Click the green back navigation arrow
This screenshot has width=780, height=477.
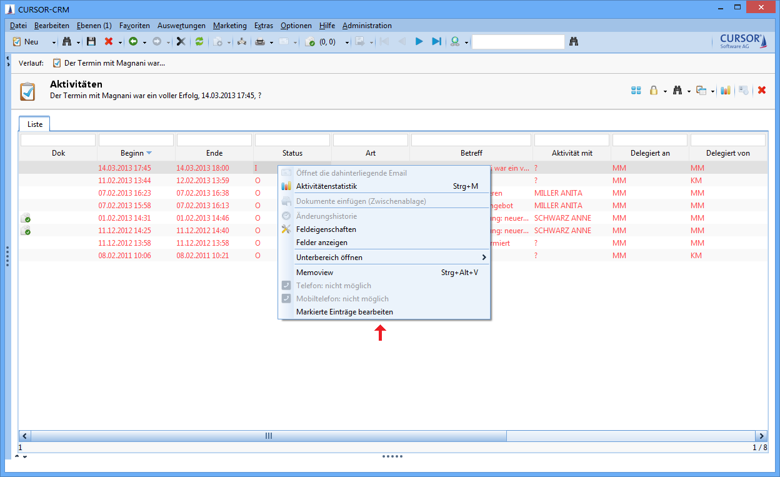[133, 42]
